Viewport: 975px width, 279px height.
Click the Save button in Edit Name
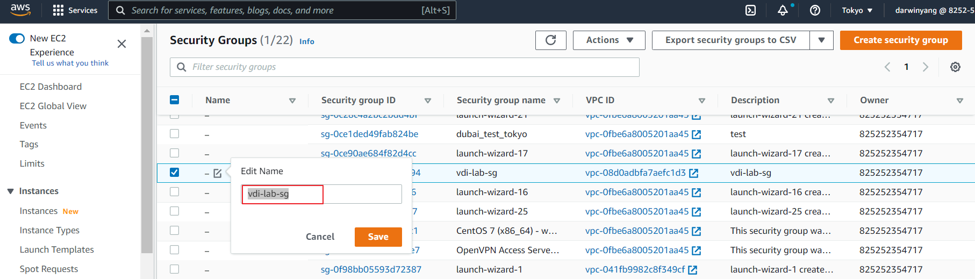(x=378, y=237)
